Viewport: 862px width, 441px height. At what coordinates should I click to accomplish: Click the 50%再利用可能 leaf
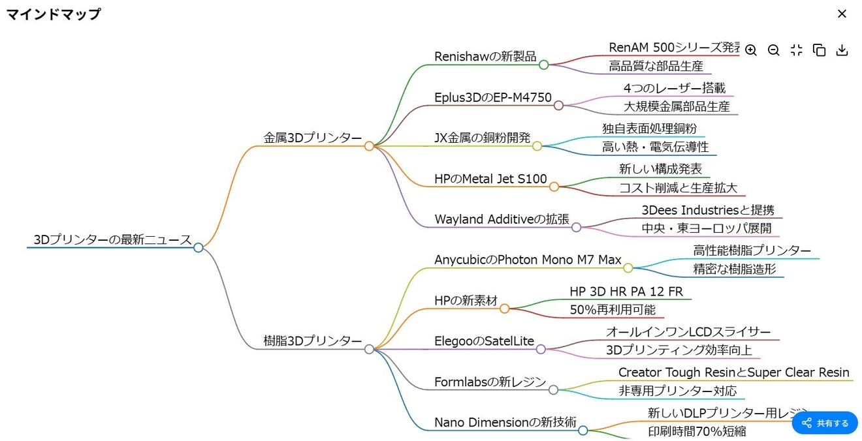tap(613, 310)
